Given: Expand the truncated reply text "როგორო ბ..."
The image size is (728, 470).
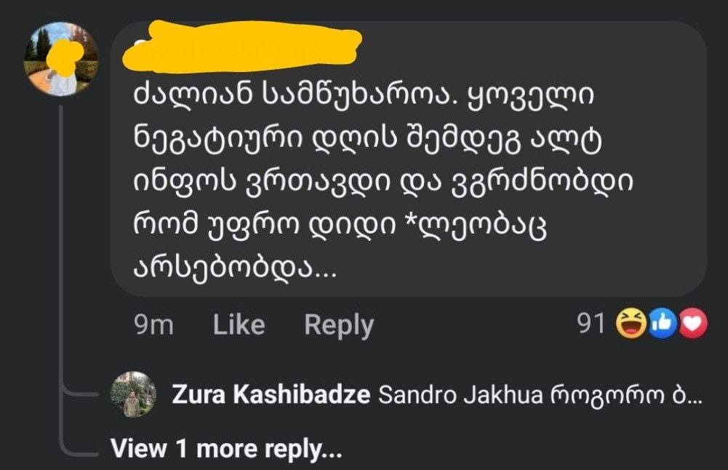Looking at the screenshot, I should 635,395.
